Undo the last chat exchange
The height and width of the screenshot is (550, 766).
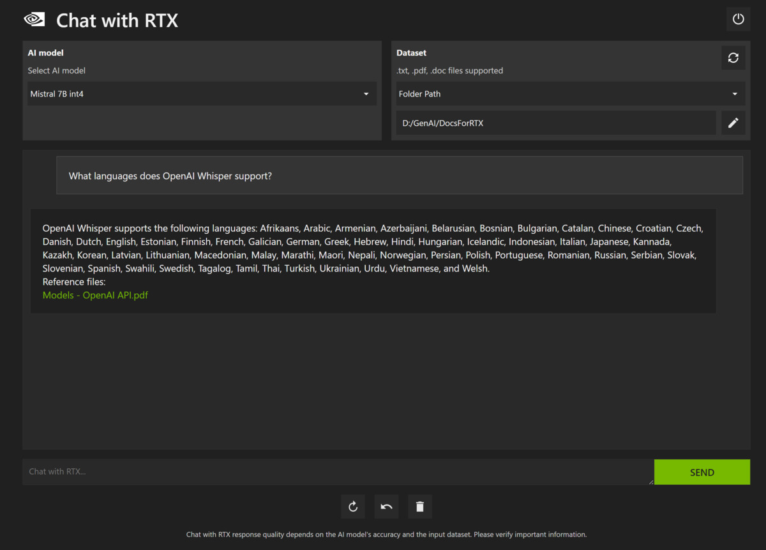pyautogui.click(x=386, y=506)
